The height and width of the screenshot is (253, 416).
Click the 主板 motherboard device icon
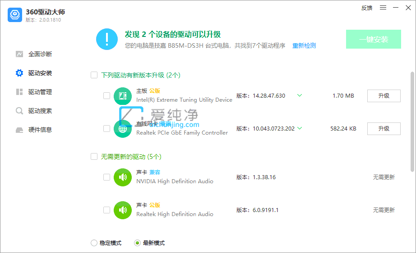pyautogui.click(x=123, y=96)
